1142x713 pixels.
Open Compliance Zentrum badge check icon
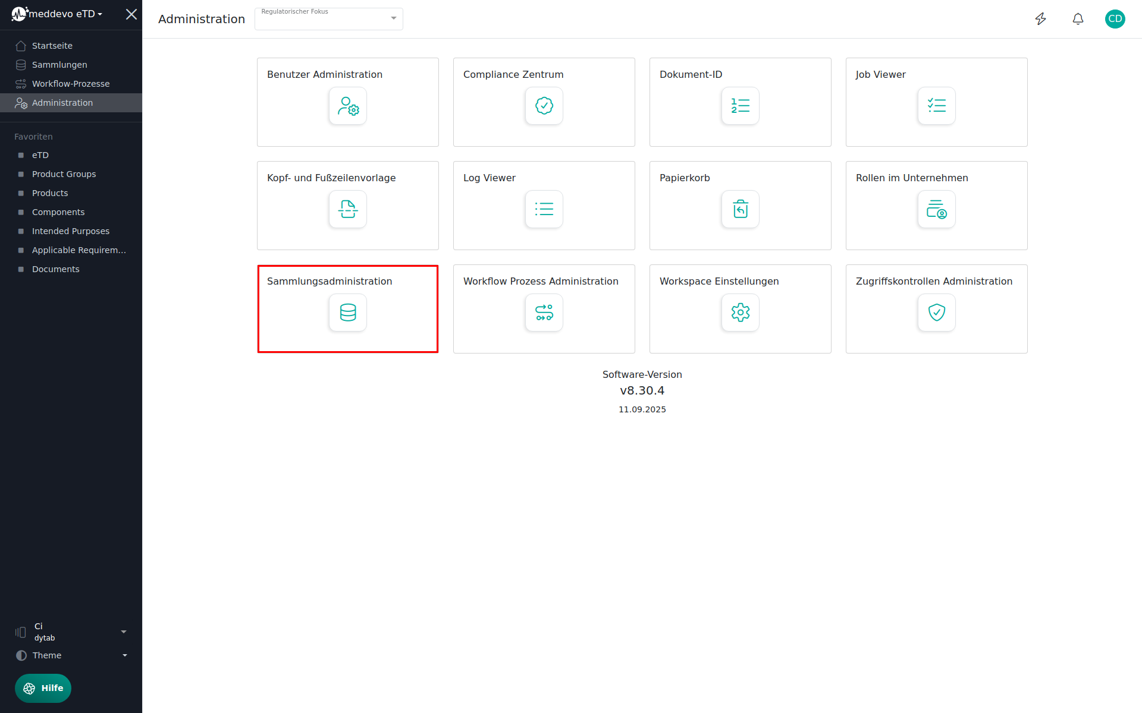(544, 106)
